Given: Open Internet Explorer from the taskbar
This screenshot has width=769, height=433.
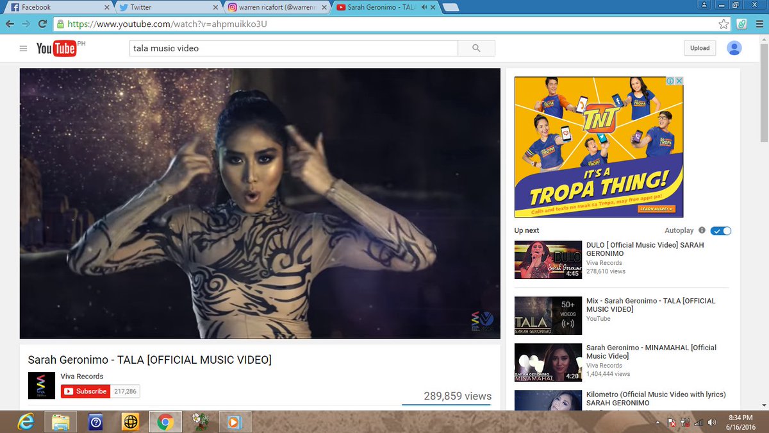Looking at the screenshot, I should coord(26,422).
